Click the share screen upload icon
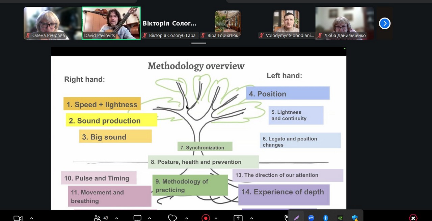Viewport: 432px width, 221px height. [x=238, y=218]
